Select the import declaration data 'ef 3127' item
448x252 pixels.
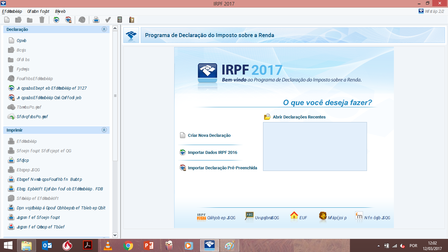52,88
